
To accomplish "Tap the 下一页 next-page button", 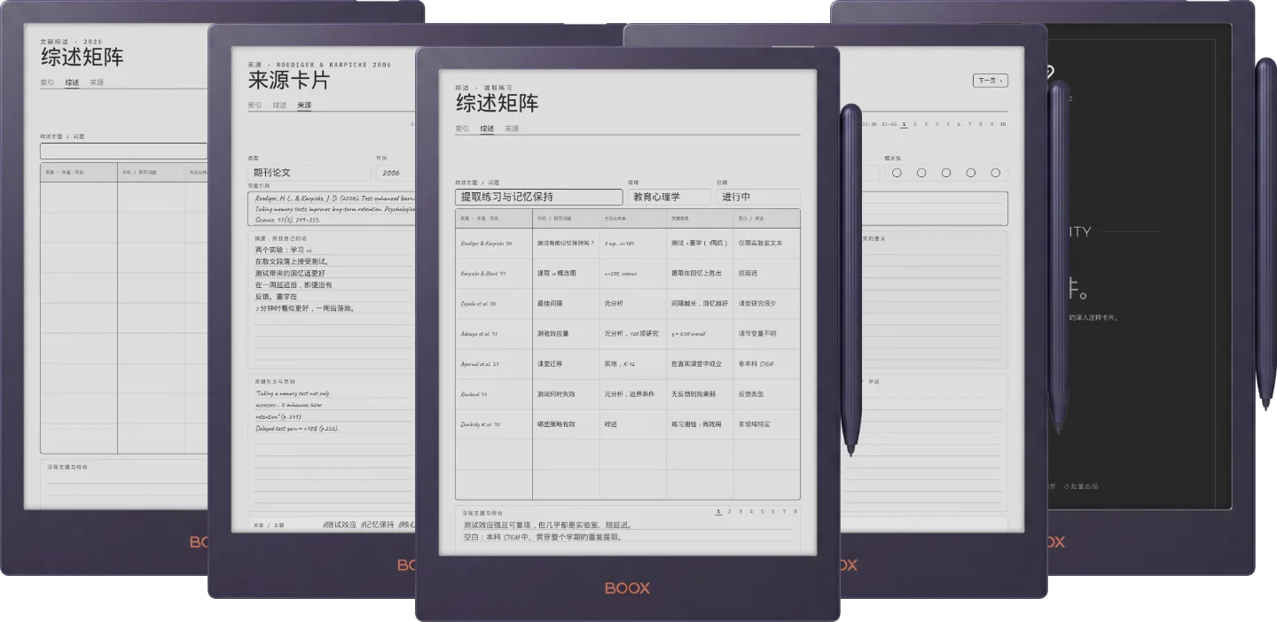I will coord(990,81).
